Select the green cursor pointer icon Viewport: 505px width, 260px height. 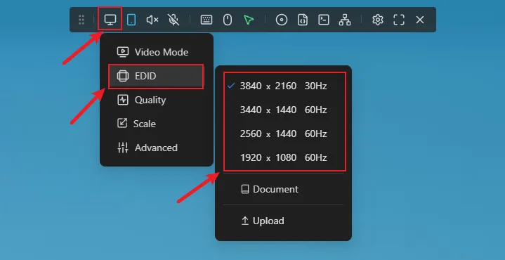tap(249, 20)
